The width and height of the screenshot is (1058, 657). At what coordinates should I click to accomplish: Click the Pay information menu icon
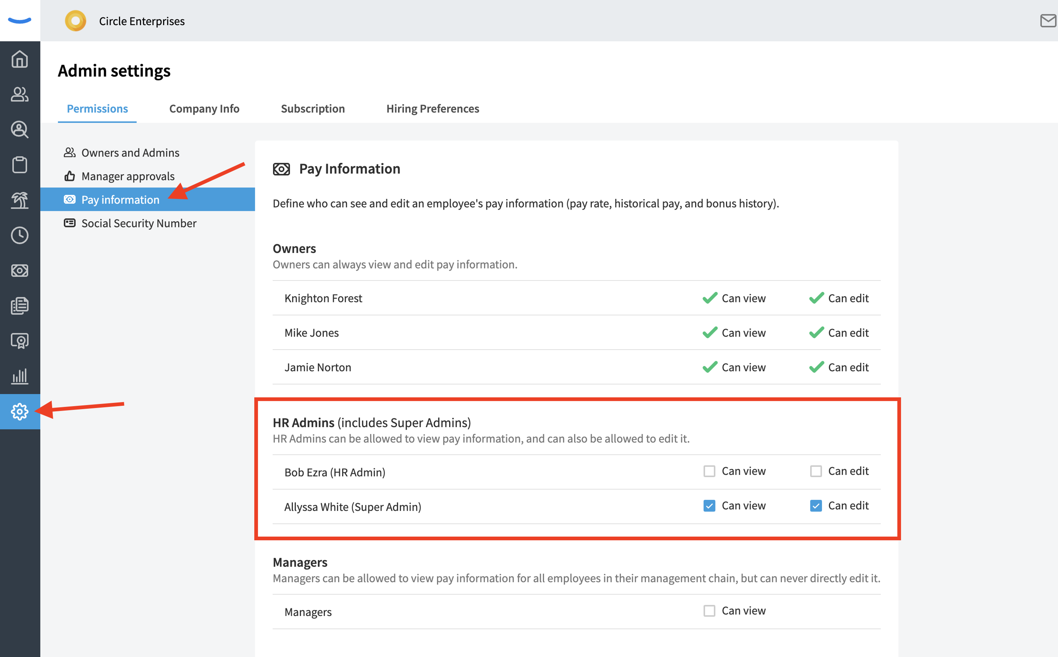pyautogui.click(x=69, y=199)
